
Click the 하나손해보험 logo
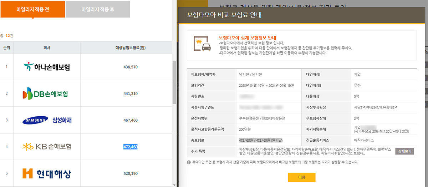(47, 67)
